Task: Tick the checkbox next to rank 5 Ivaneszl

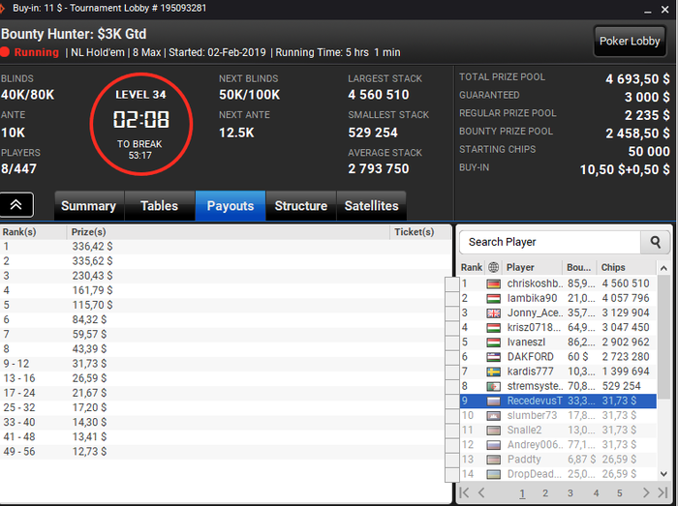Action: pyautogui.click(x=452, y=342)
